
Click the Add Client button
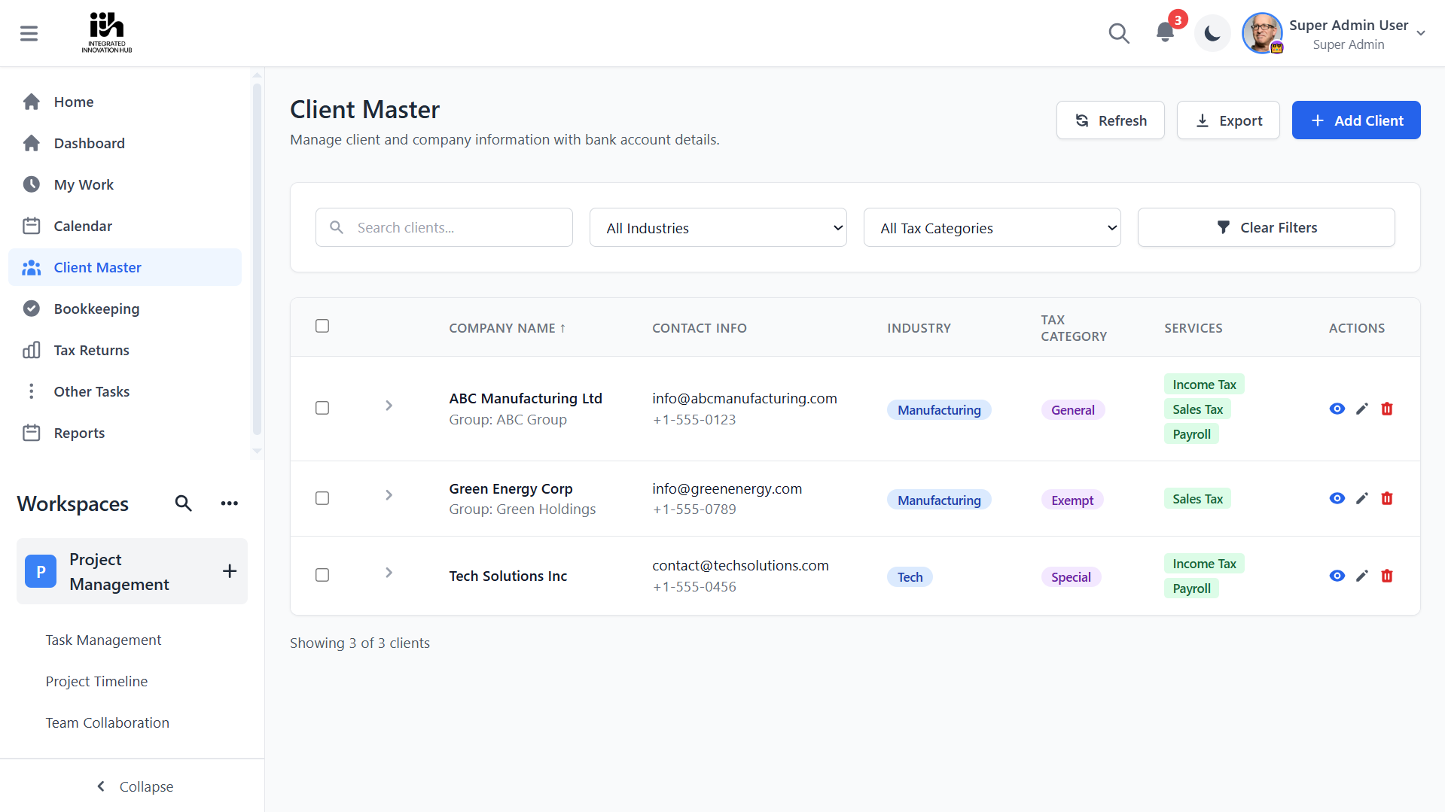pos(1355,120)
